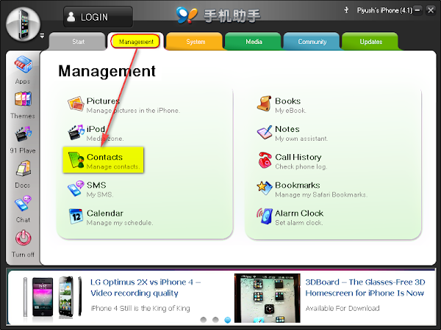Minimize the application window
Image resolution: width=441 pixels, height=330 pixels.
tap(417, 10)
